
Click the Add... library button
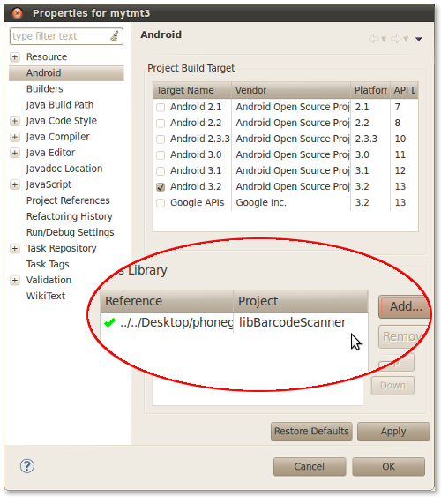tap(405, 306)
